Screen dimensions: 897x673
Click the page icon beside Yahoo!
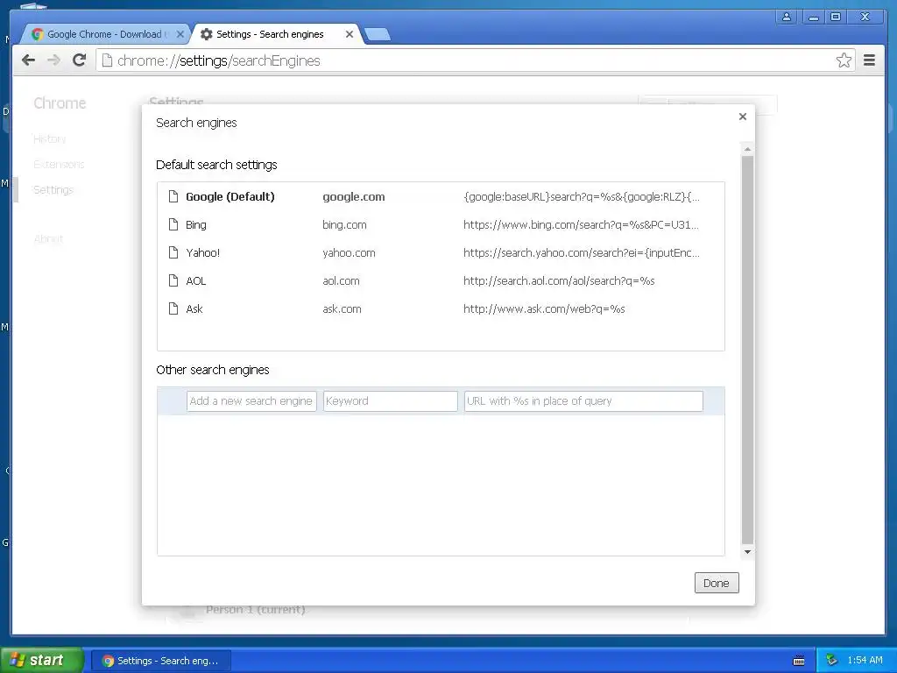[173, 252]
